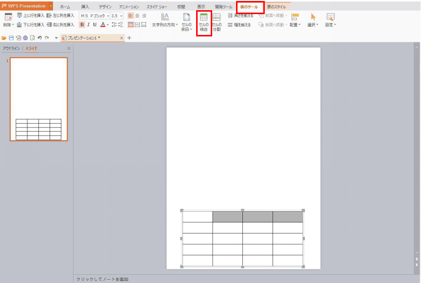The height and width of the screenshot is (283, 421).
Task: Toggle italic formatting button
Action: [x=88, y=24]
